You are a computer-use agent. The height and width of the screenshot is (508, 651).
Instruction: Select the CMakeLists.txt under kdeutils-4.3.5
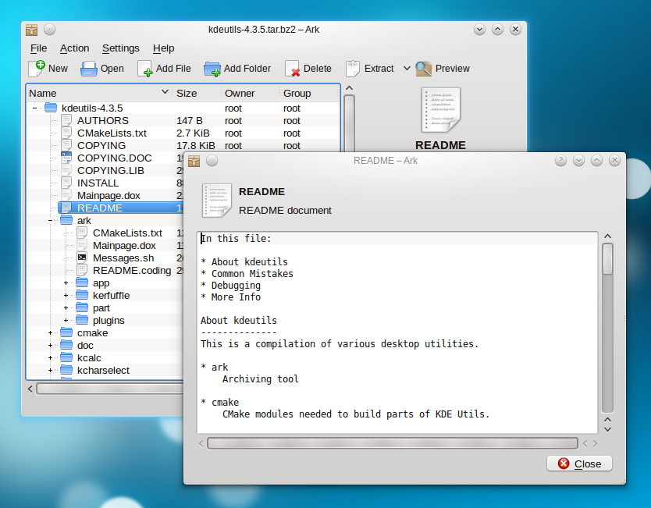click(112, 133)
